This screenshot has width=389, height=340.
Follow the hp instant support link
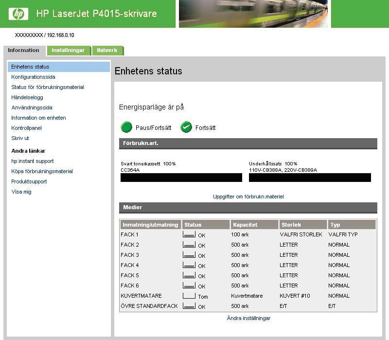click(33, 161)
